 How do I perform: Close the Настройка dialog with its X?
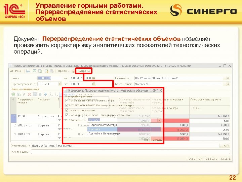coord(161,91)
